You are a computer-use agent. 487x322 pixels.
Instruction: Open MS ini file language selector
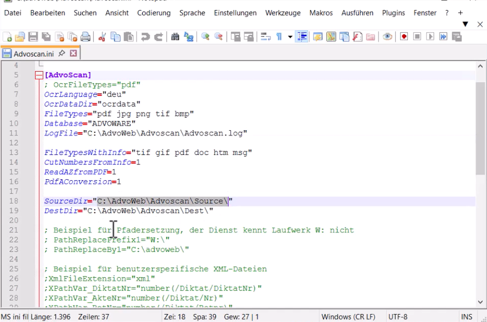tap(14, 317)
